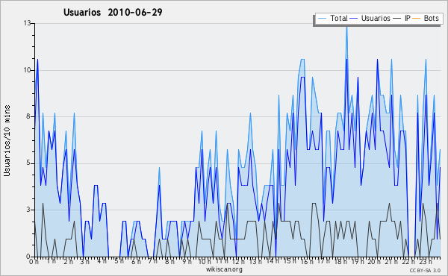Click the x-axis label '4 h'
Image resolution: width=448 pixels, height=276 pixels.
(x=102, y=261)
